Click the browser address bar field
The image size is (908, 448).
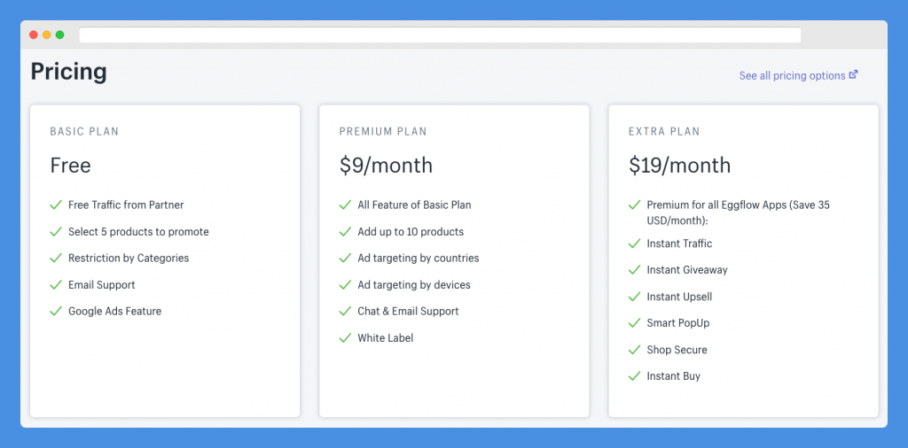pos(440,35)
